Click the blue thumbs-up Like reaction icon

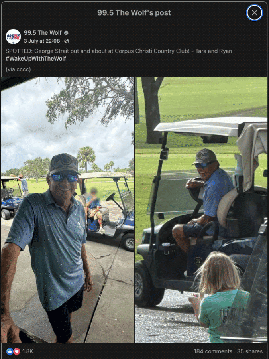point(10,351)
